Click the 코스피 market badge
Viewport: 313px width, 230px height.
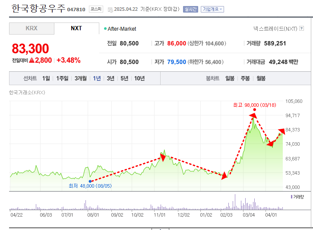(96, 9)
